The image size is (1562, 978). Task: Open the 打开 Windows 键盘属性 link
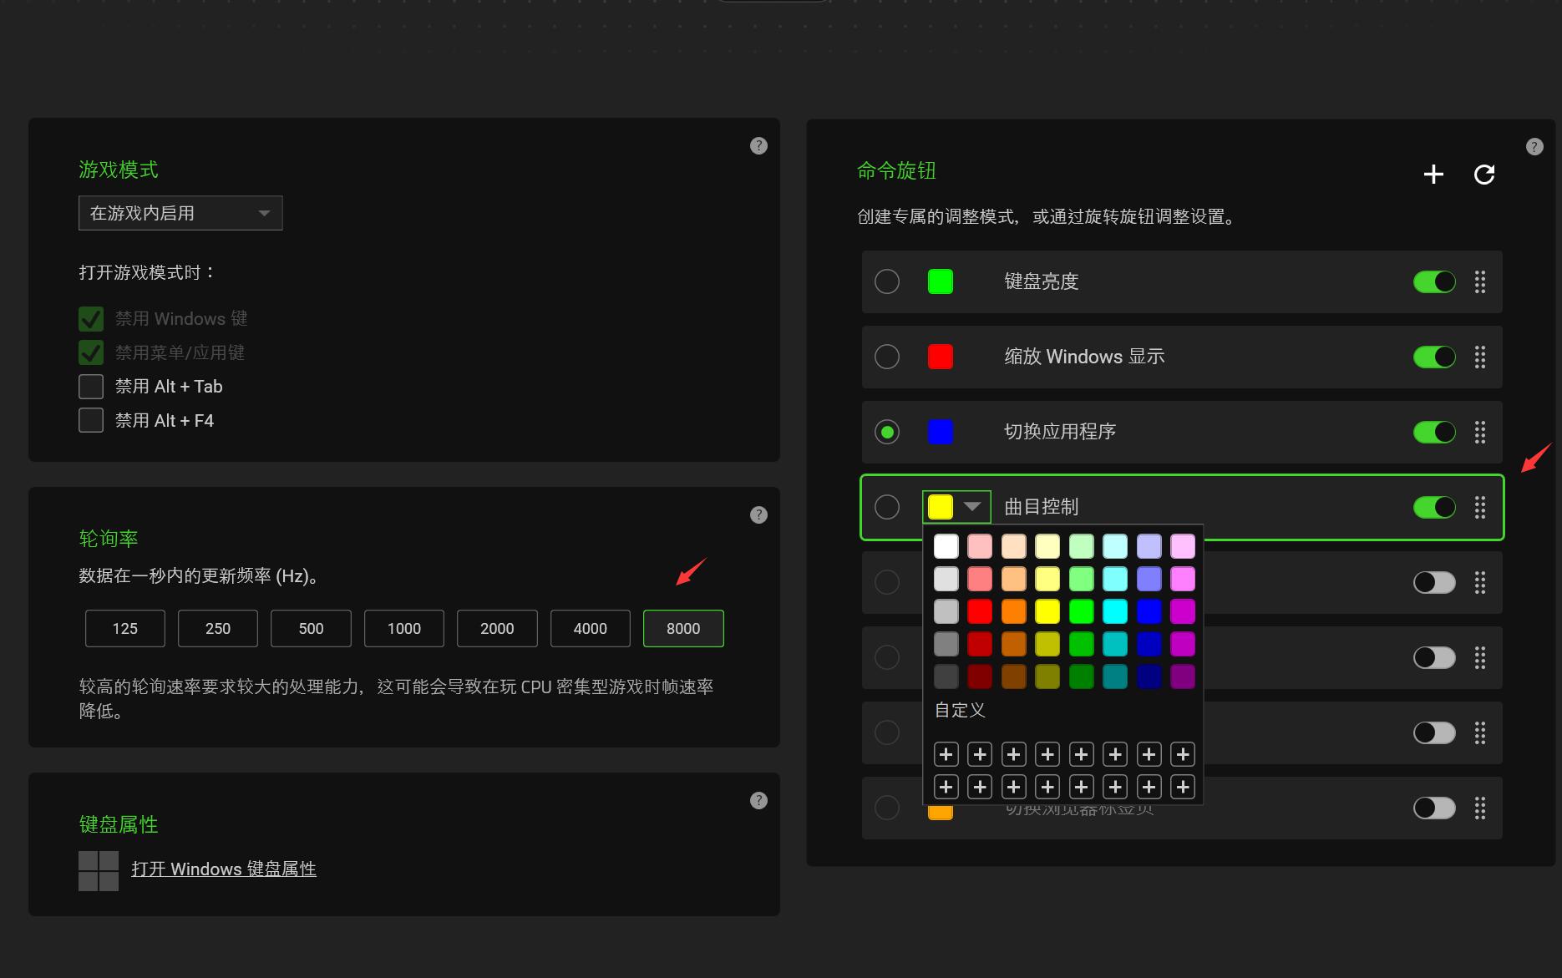pyautogui.click(x=224, y=869)
